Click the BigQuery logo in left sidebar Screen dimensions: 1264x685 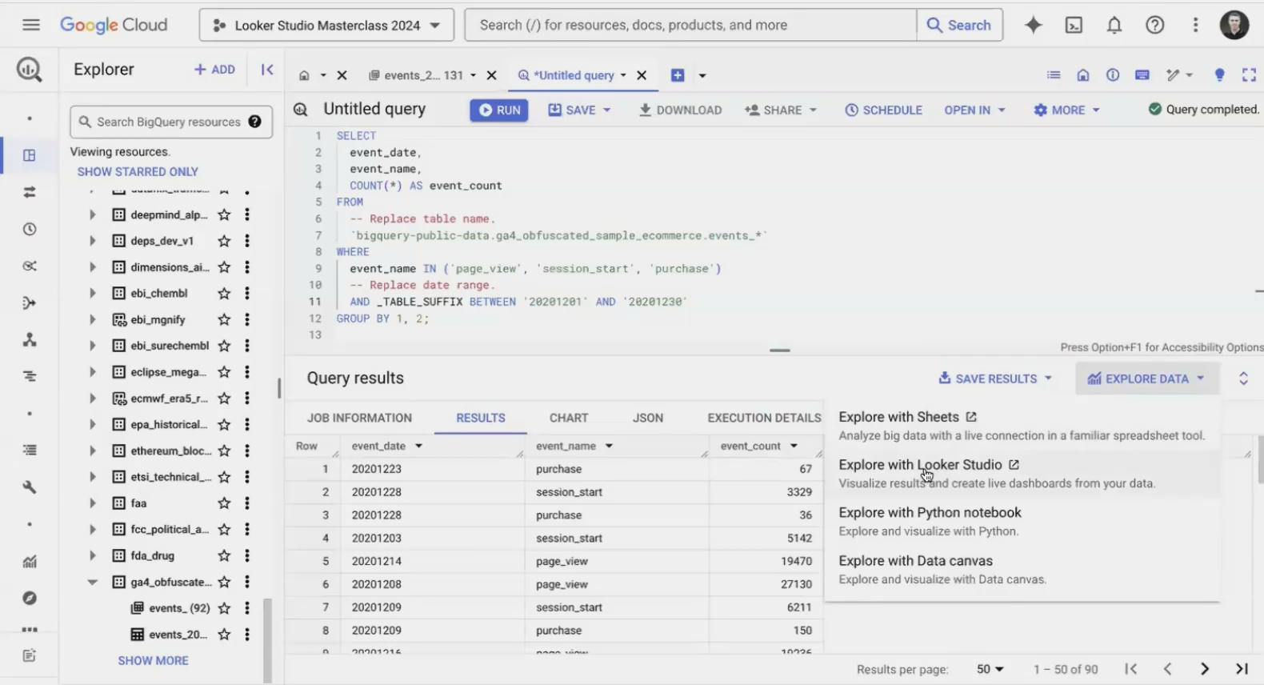(30, 70)
